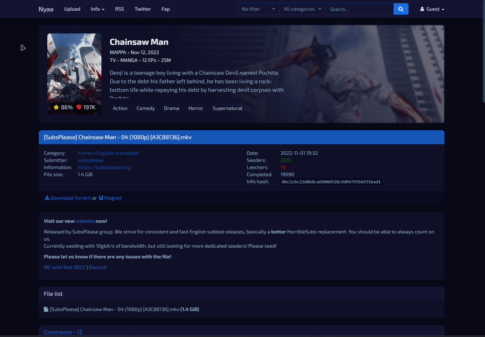Click the yellow star rating icon

[56, 107]
